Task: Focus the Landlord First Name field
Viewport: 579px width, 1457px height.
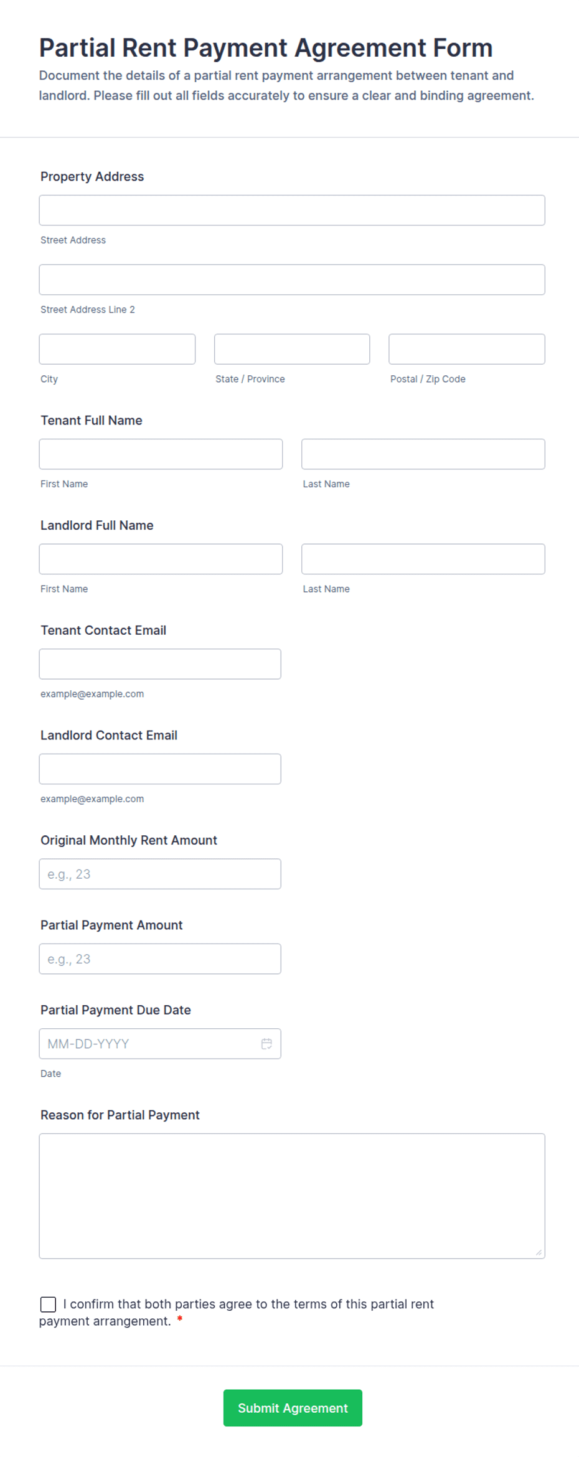Action: pos(161,559)
